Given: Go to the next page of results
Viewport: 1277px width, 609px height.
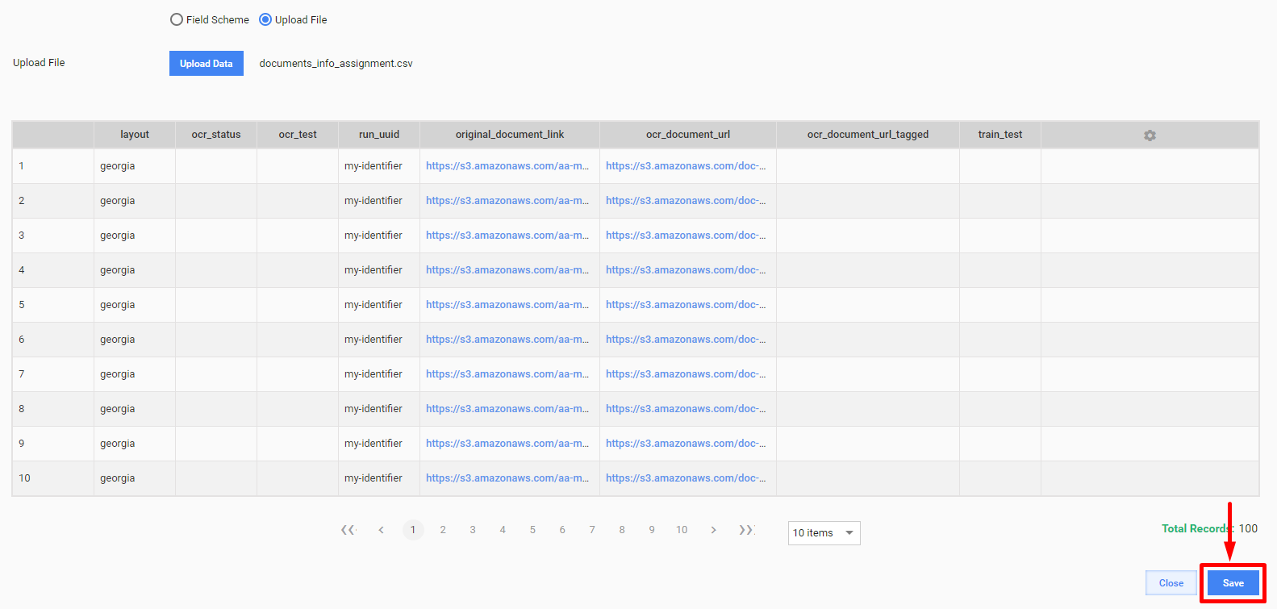Looking at the screenshot, I should pos(713,530).
